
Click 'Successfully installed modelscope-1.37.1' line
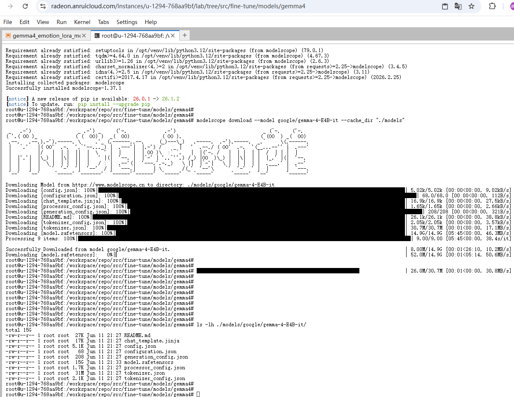coord(64,88)
